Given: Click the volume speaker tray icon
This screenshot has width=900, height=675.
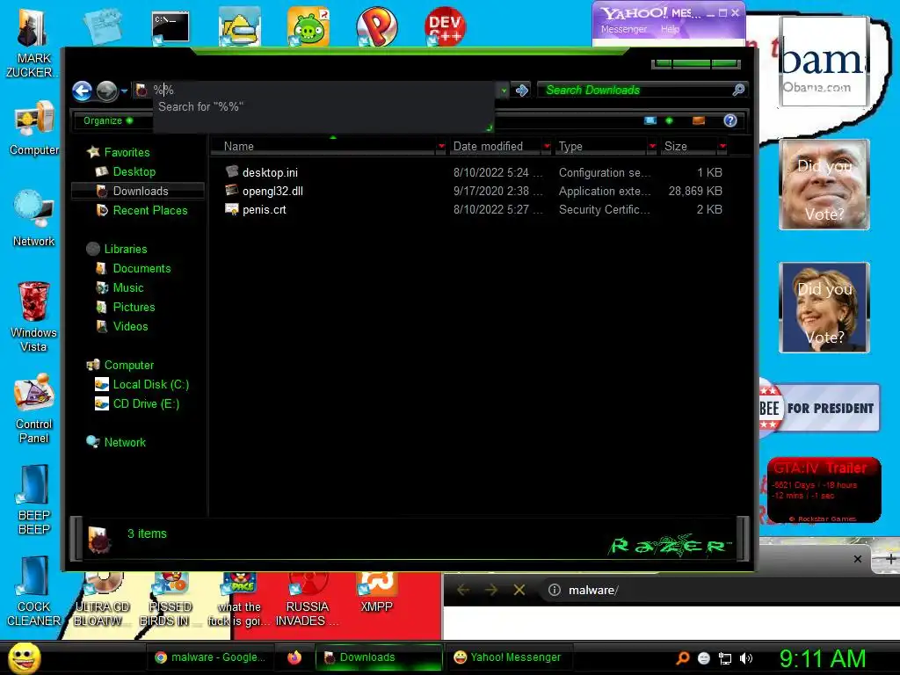Looking at the screenshot, I should click(746, 658).
